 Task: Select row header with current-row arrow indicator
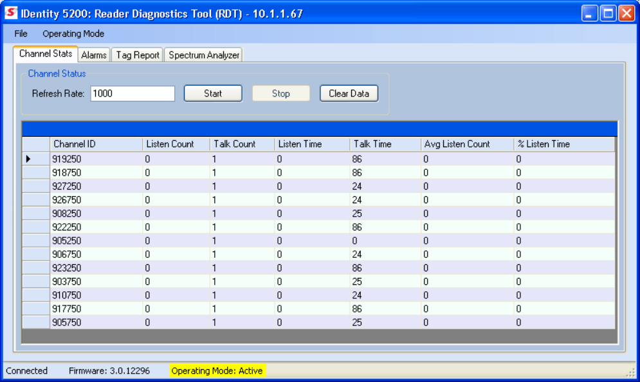(x=36, y=159)
